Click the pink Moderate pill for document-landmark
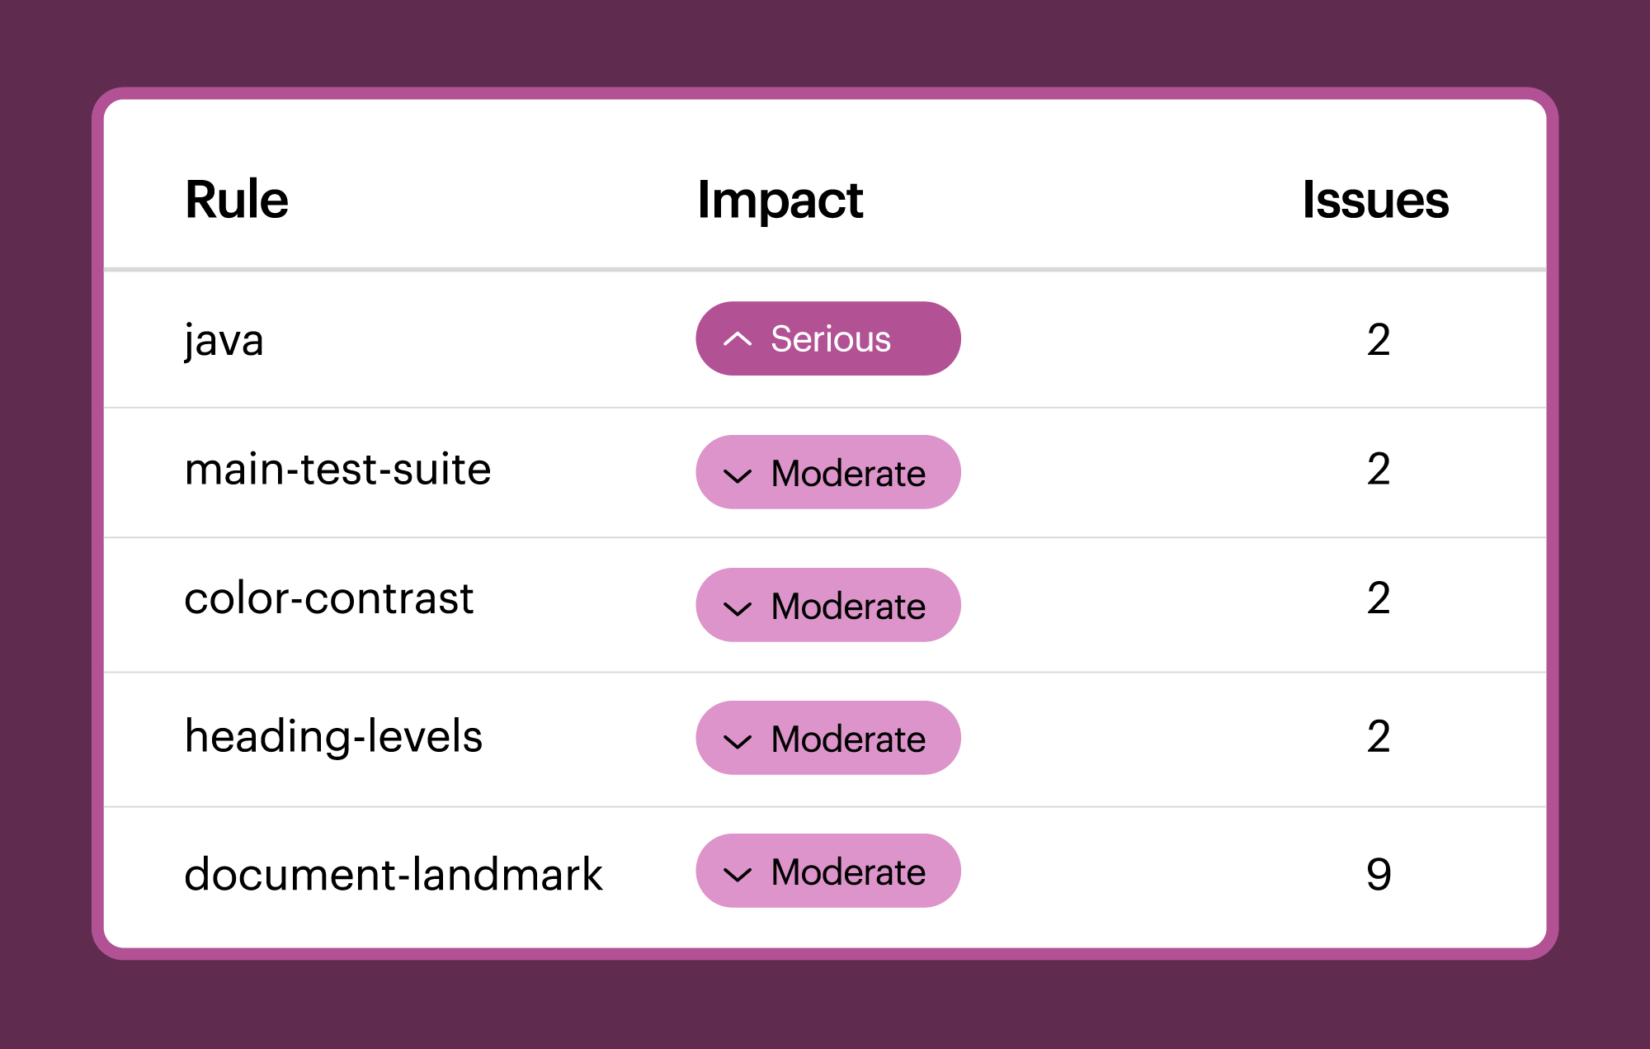The height and width of the screenshot is (1049, 1650). click(x=827, y=872)
